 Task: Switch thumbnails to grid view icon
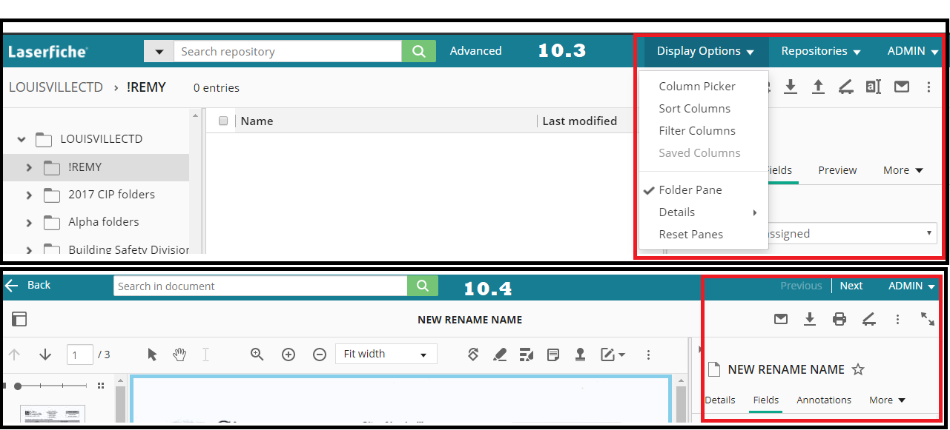[101, 386]
